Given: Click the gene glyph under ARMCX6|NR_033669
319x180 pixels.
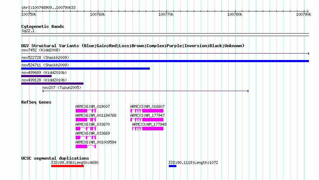Looking at the screenshot, I should point(86,137).
